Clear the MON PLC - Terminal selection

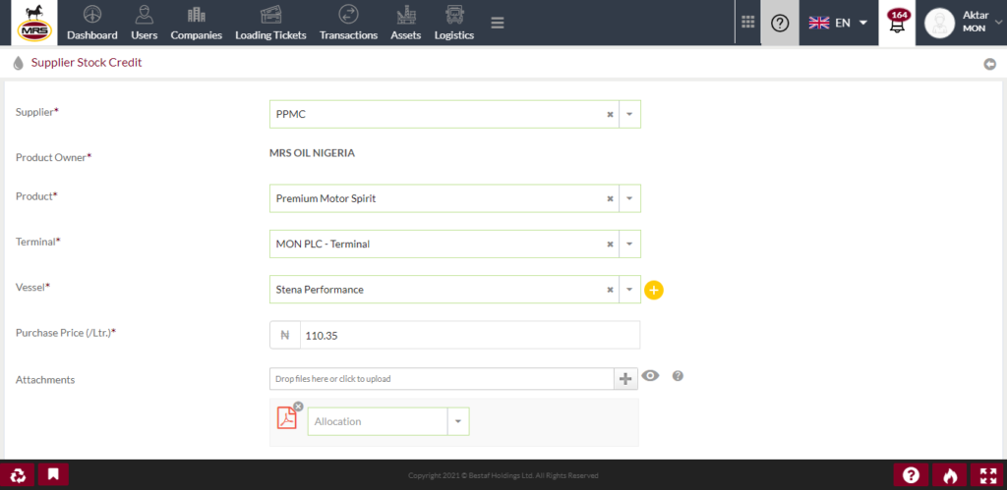pos(610,245)
